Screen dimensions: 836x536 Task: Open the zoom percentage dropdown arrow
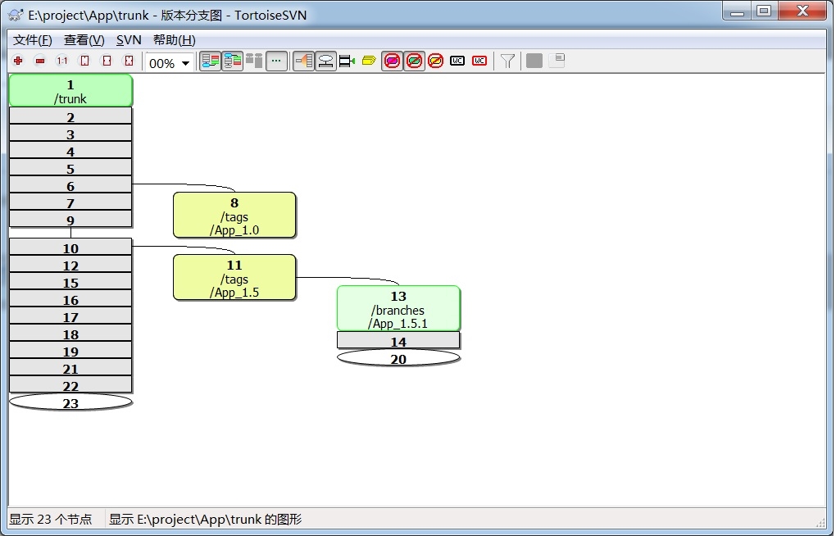click(185, 63)
